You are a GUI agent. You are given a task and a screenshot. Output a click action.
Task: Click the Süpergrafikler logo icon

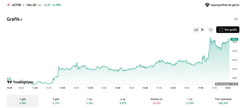(x=207, y=5)
